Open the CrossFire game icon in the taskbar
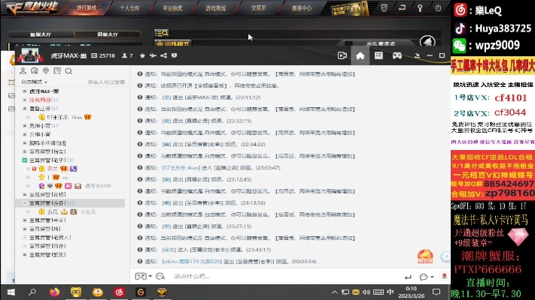The width and height of the screenshot is (535, 300). tap(162, 292)
